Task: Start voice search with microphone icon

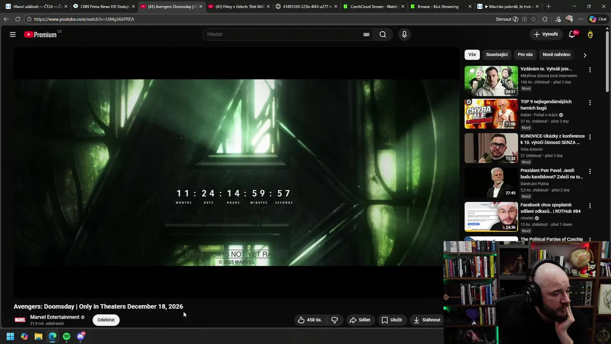Action: (x=404, y=34)
